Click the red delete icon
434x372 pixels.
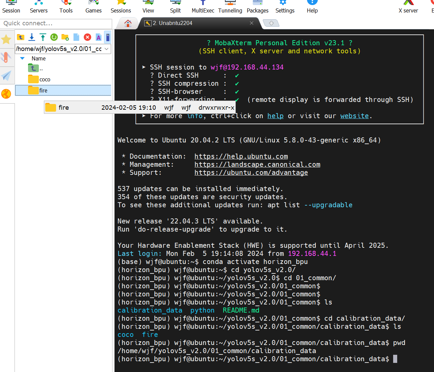point(87,37)
